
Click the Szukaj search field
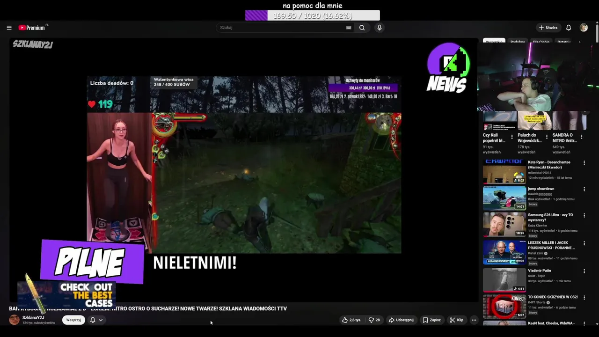(281, 28)
